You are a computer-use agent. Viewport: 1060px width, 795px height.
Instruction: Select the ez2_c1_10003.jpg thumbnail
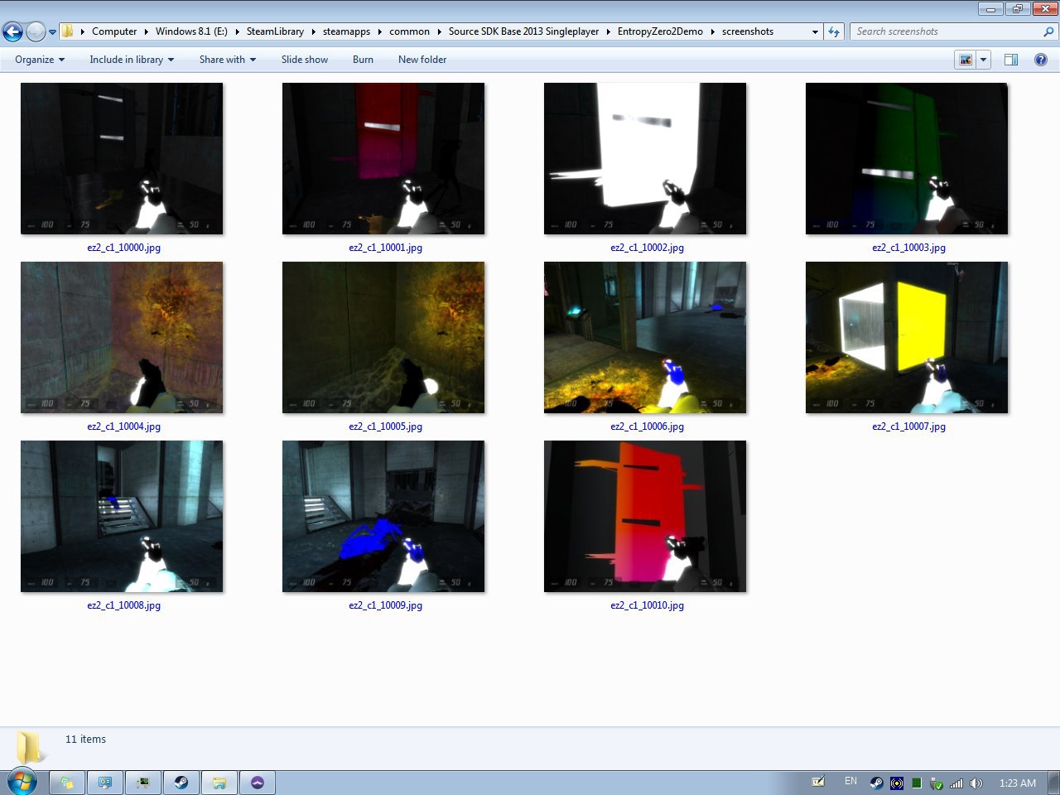pos(907,158)
